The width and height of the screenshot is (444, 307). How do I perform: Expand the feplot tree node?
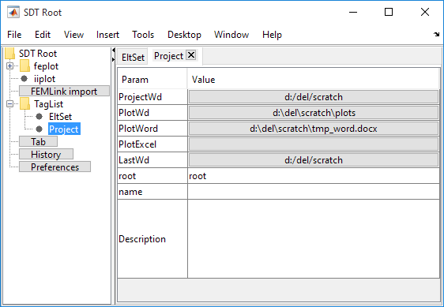[10, 66]
